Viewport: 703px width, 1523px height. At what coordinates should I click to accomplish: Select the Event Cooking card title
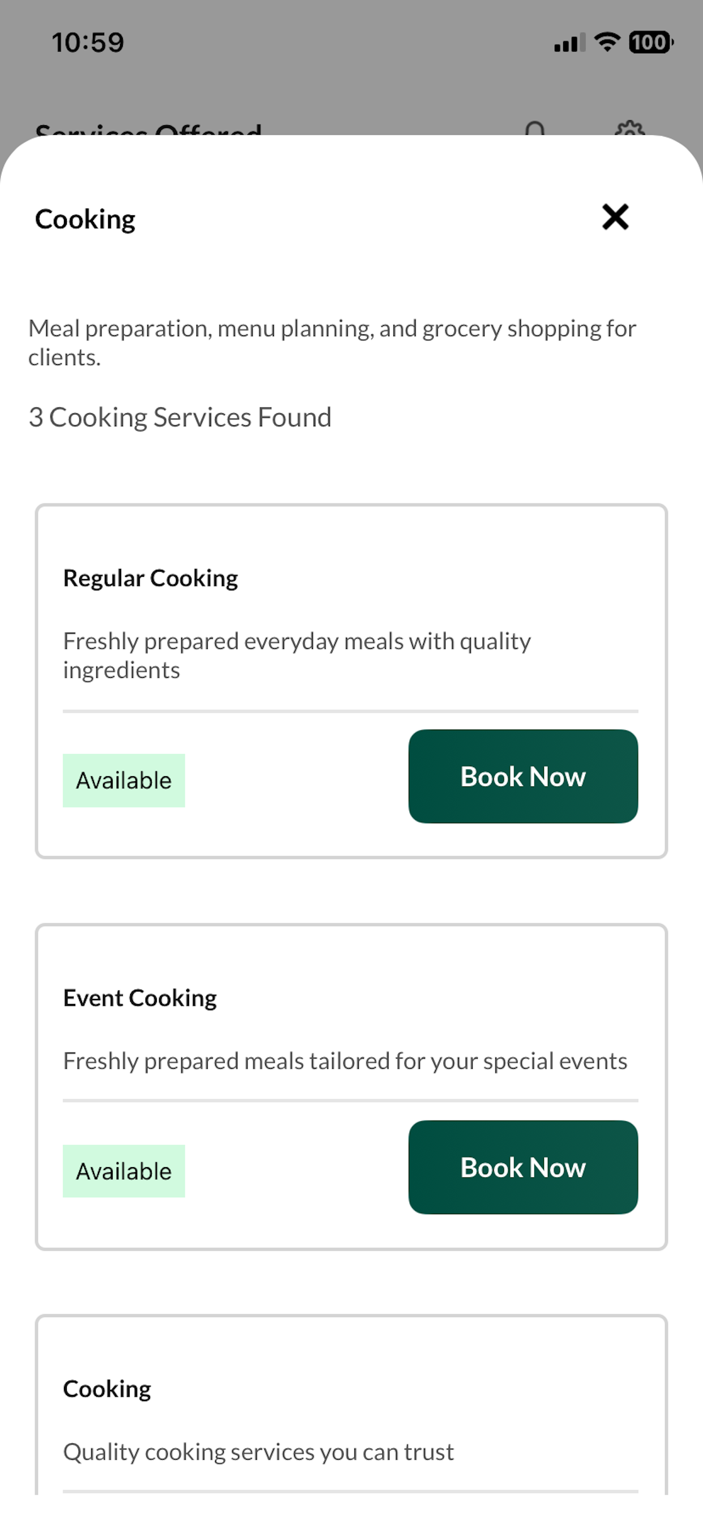140,998
